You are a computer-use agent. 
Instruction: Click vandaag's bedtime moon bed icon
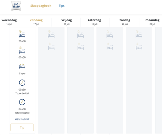click(x=51, y=34)
